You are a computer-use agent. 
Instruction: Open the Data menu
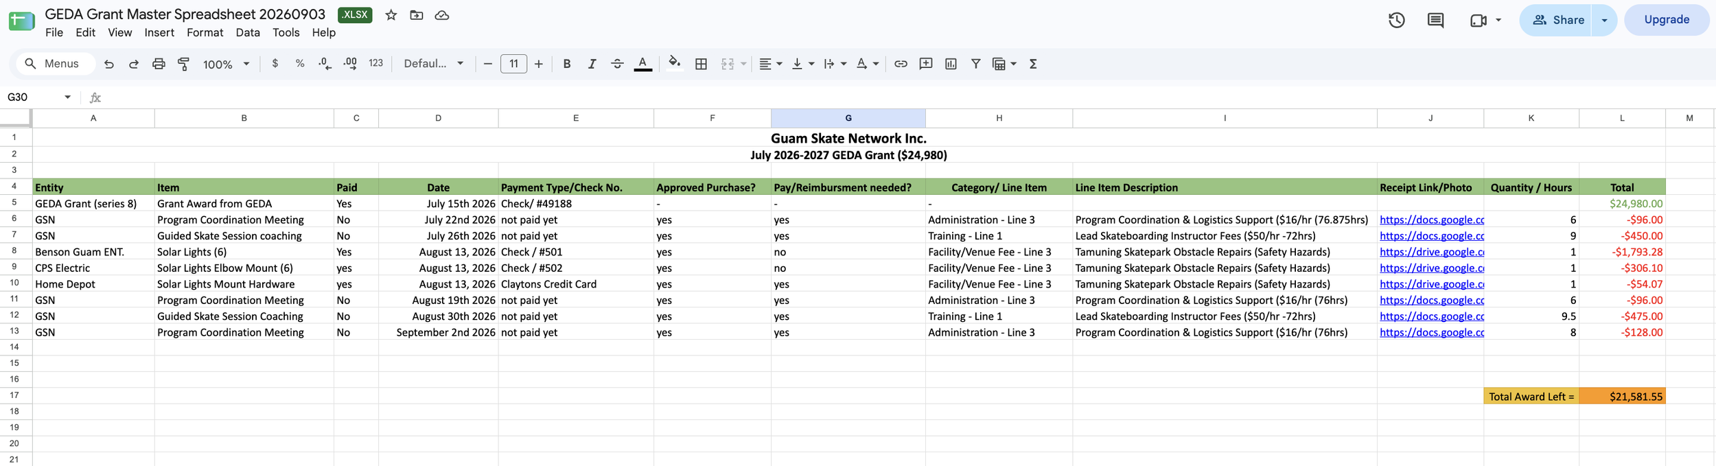coord(247,32)
